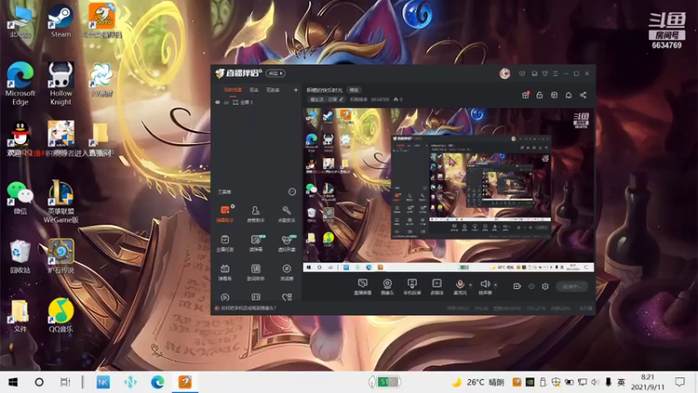Screen dimensions: 698x393
Task: Open the Recycle Bin on desktop
Action: (20, 257)
